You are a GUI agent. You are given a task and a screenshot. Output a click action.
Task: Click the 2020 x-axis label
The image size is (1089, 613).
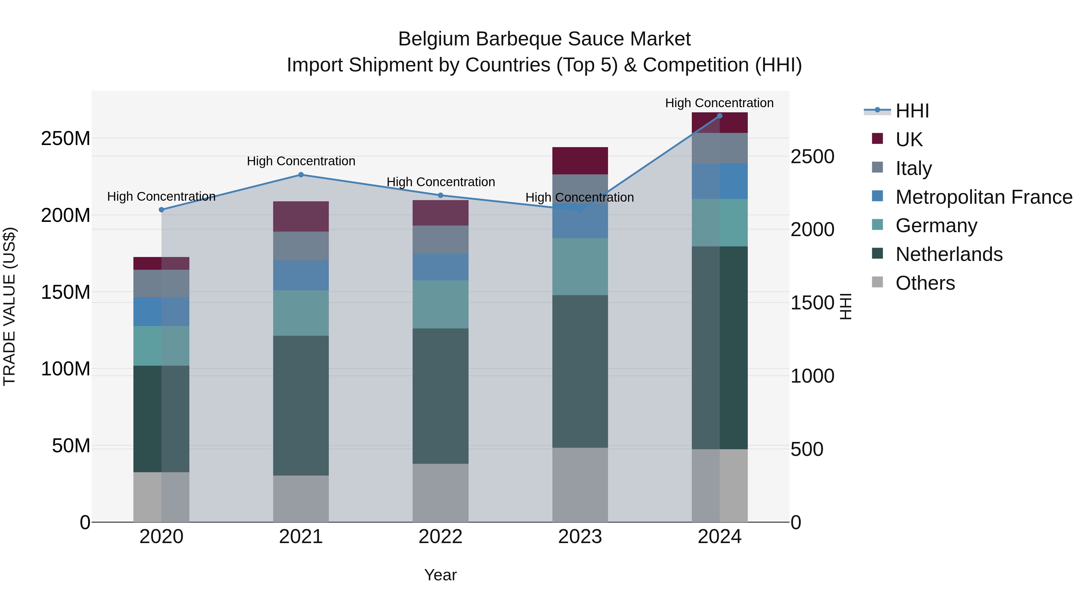pos(162,537)
